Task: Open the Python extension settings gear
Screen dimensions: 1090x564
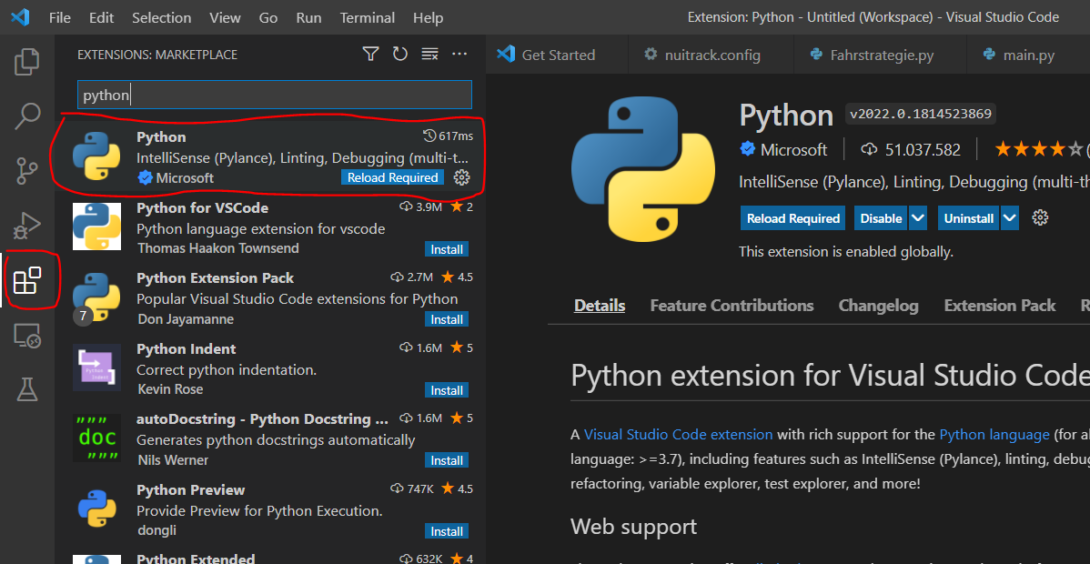Action: pyautogui.click(x=461, y=177)
